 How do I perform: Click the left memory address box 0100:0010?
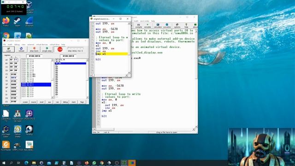[x=35, y=56]
